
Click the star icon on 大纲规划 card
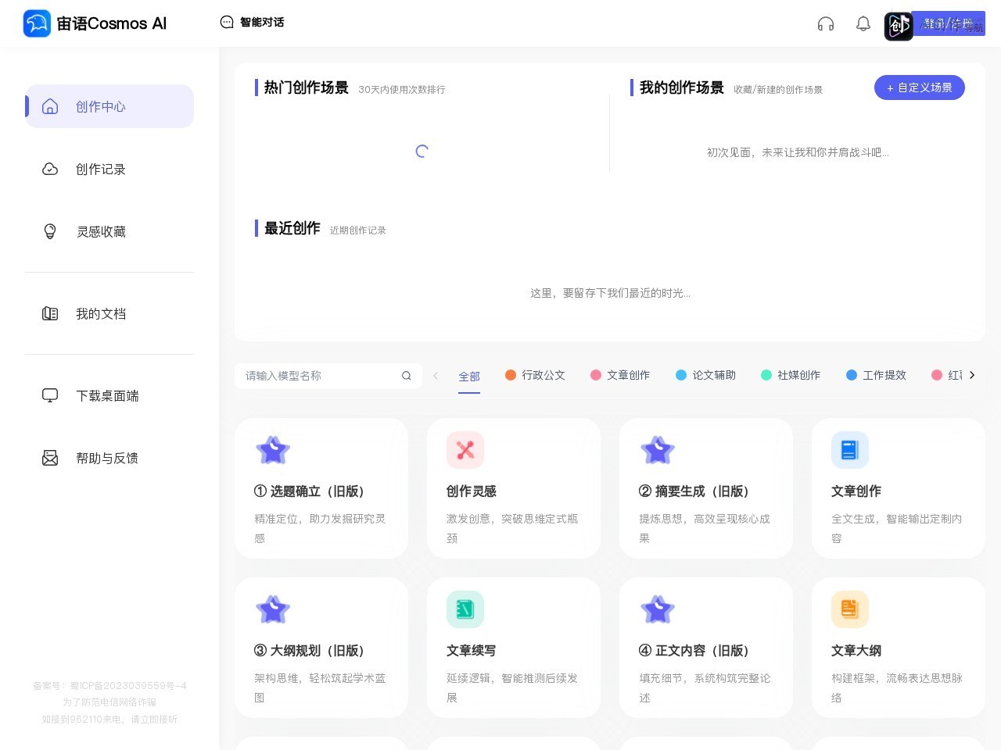point(273,609)
